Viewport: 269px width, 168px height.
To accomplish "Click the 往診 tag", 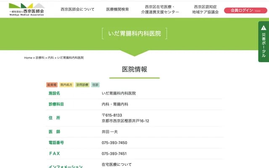I will (x=95, y=84).
